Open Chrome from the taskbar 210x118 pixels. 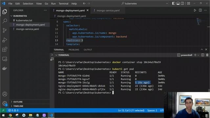pos(10,115)
